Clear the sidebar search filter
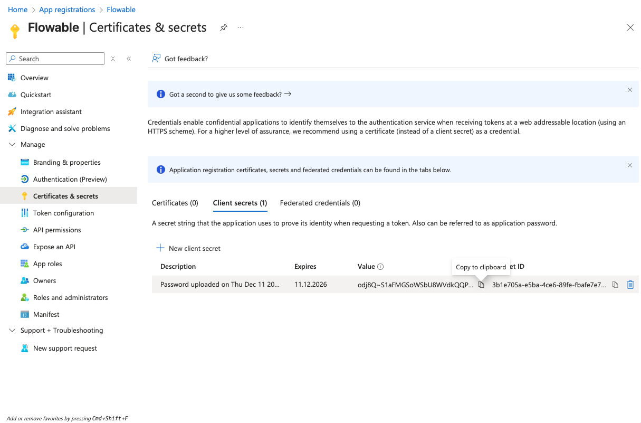 coord(113,59)
